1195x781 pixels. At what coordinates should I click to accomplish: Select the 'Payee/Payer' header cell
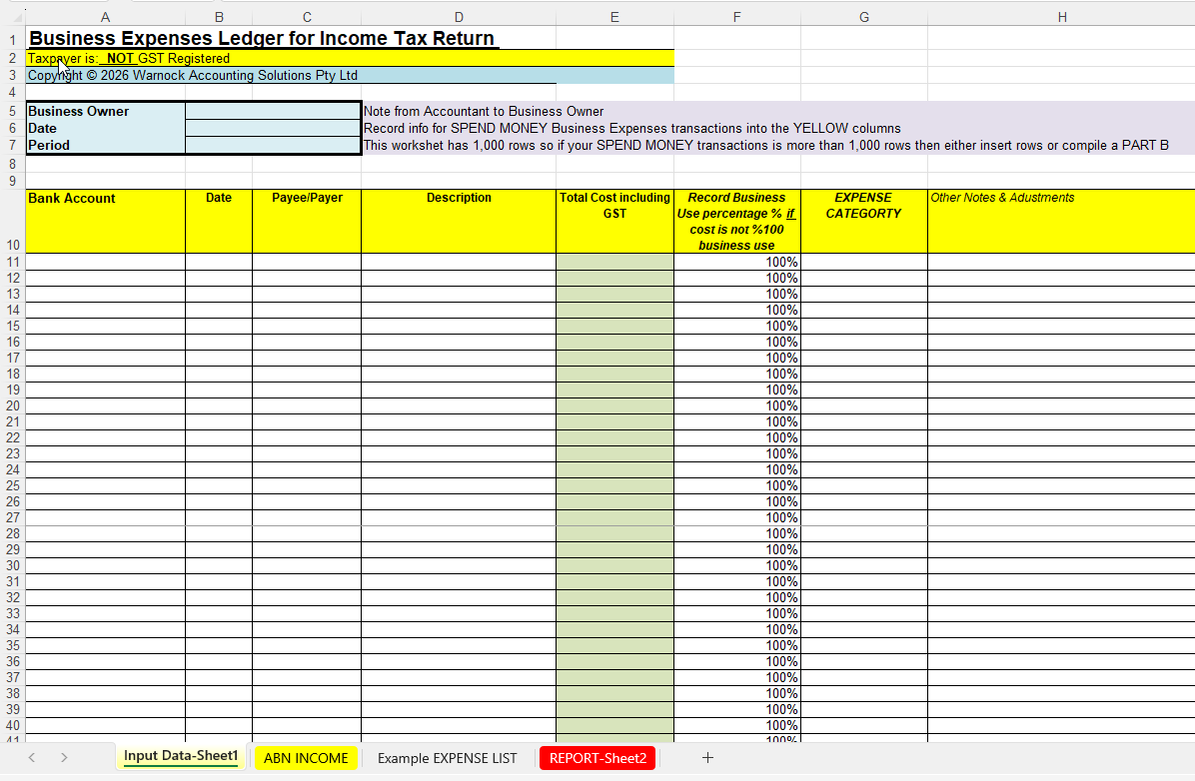307,221
